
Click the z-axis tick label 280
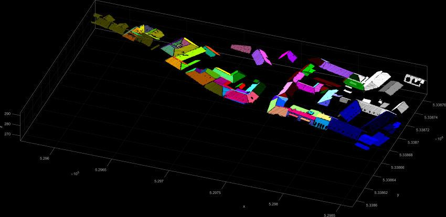point(7,124)
